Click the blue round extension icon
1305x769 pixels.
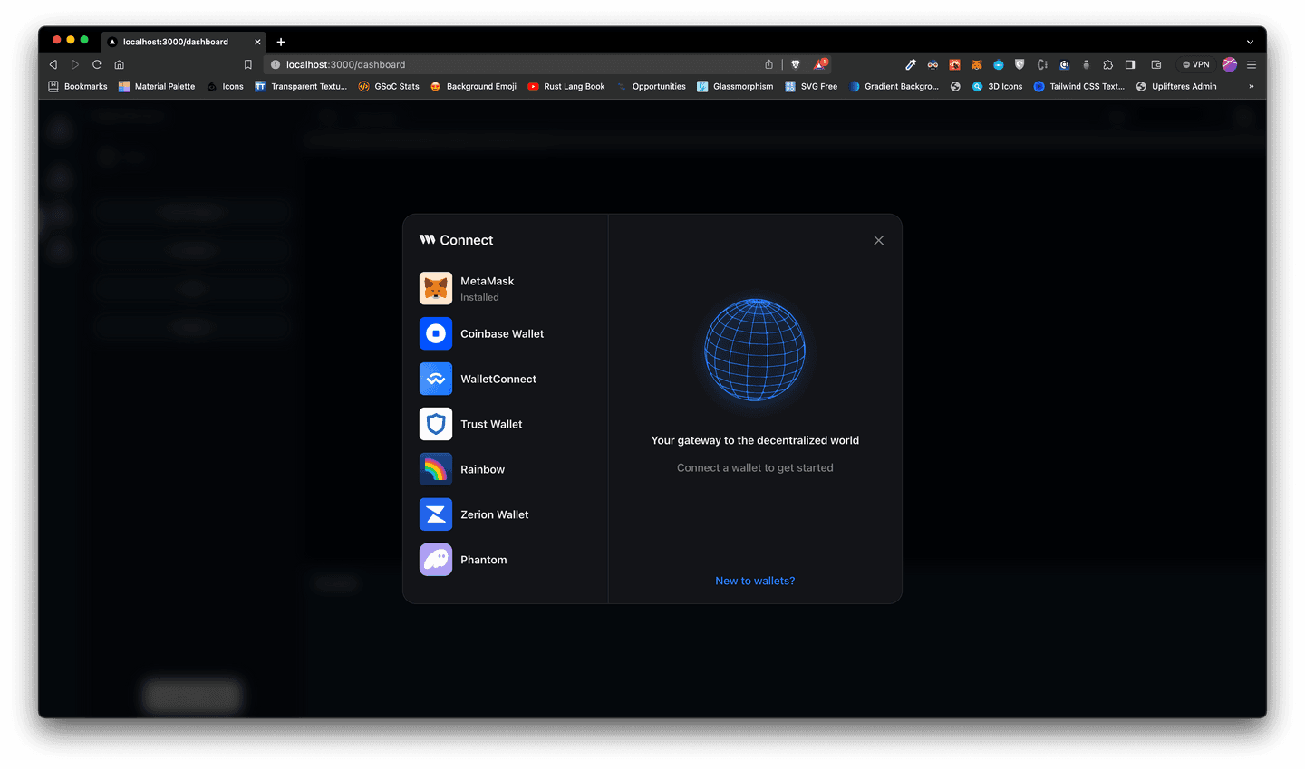pos(998,64)
